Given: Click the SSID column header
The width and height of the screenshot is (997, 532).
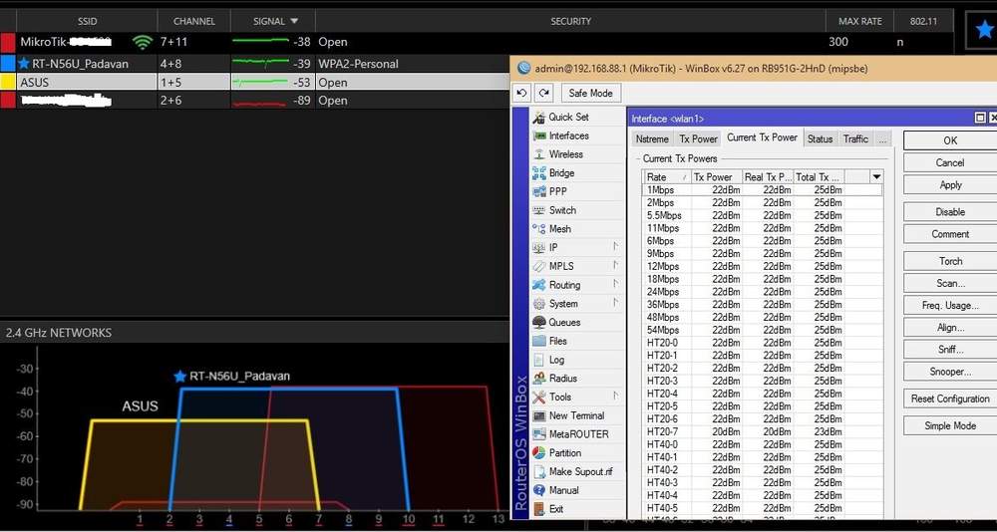Looking at the screenshot, I should (x=87, y=21).
